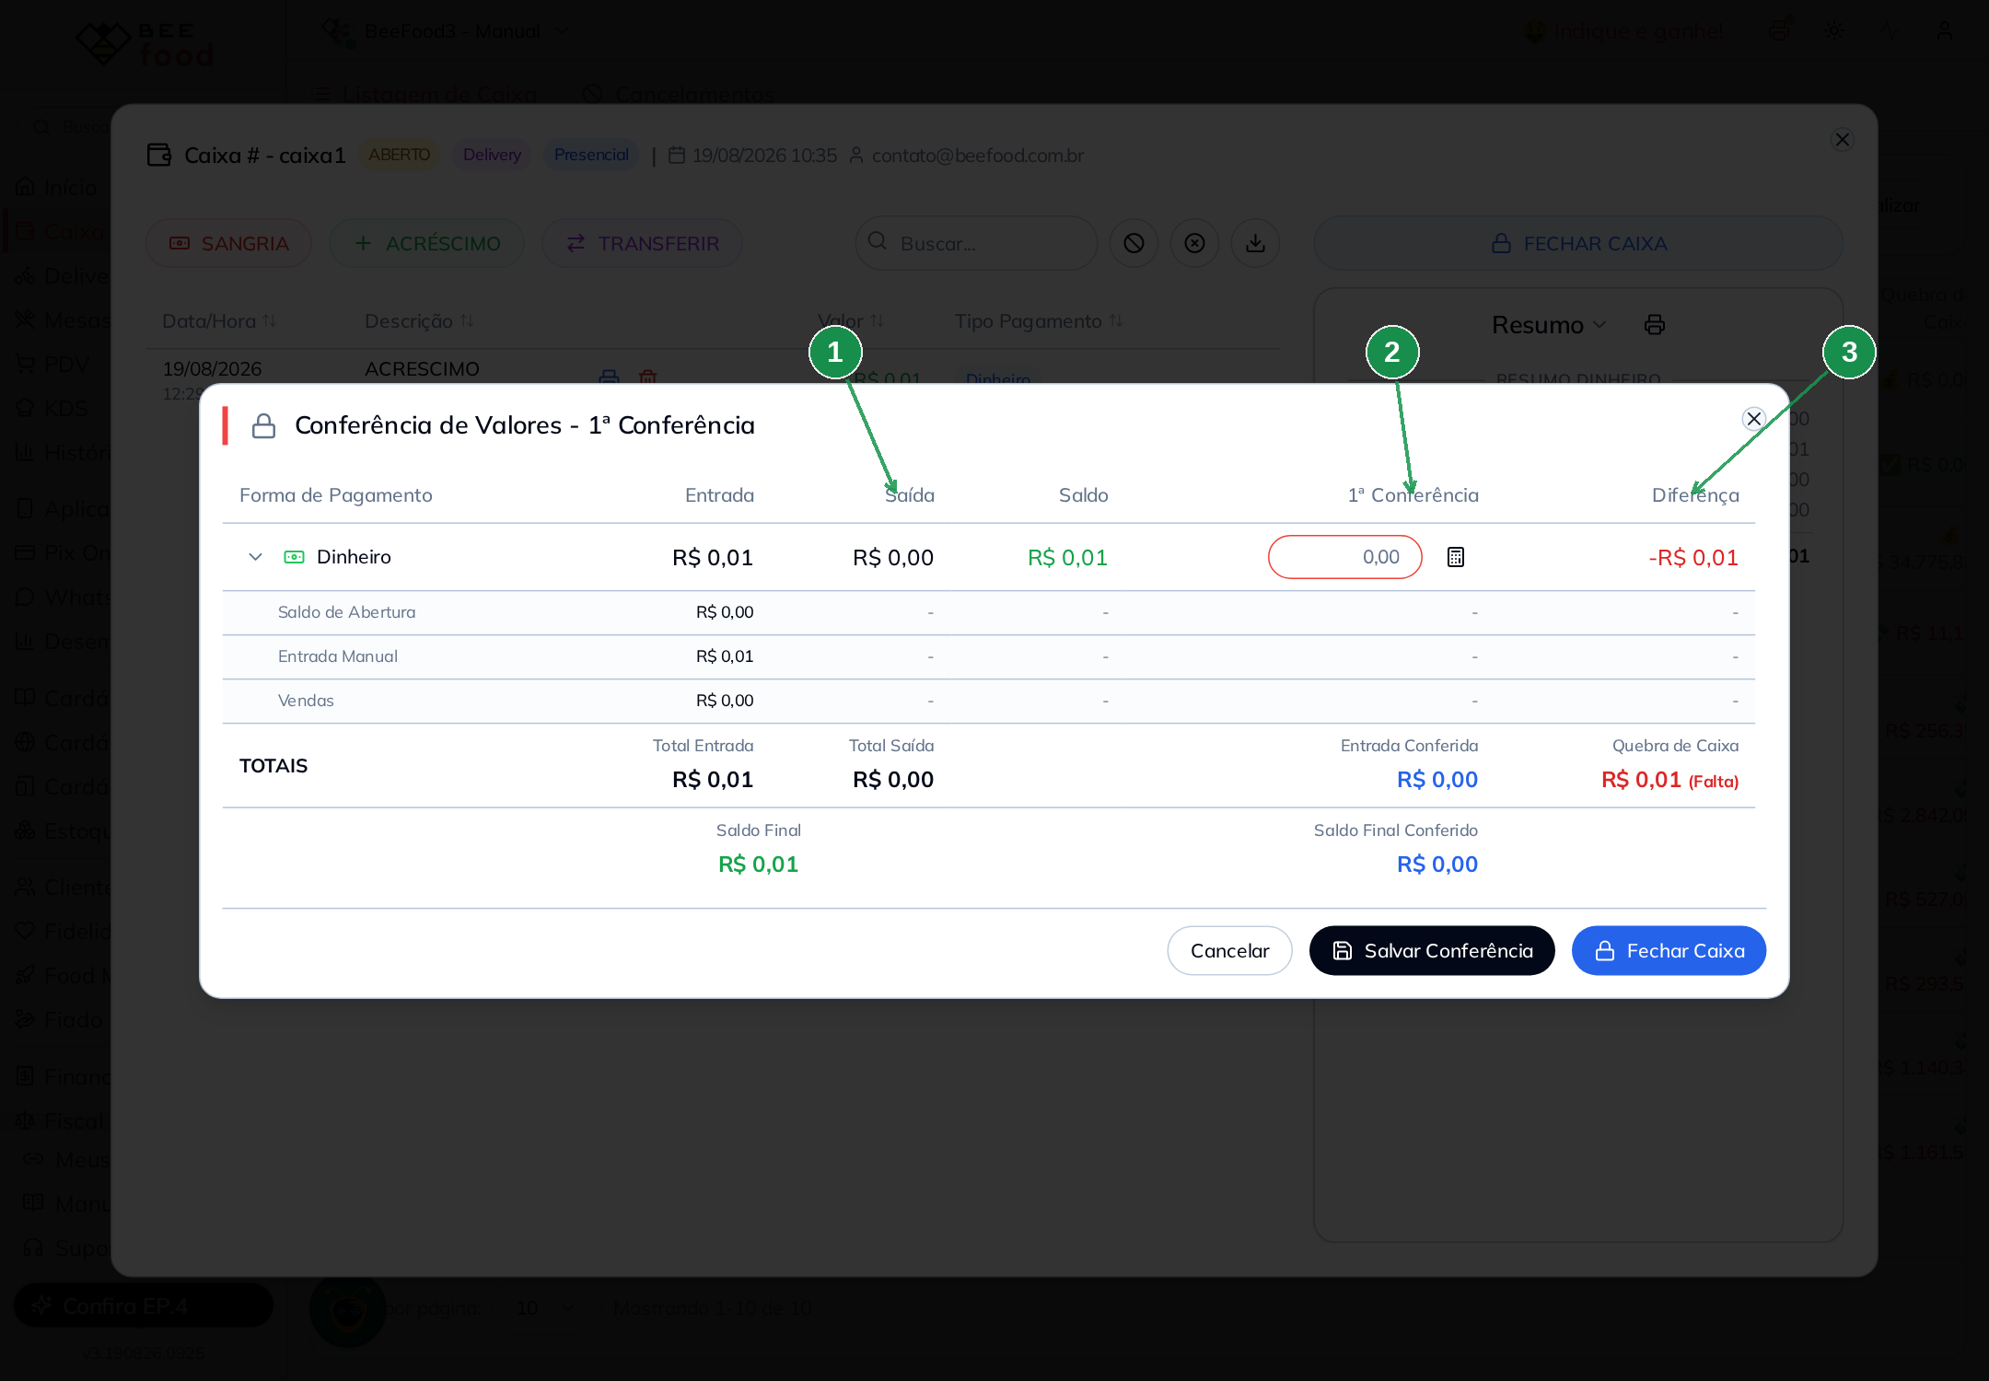Click the Quebra de Caixa R$ 0,01 (Falta) value
This screenshot has width=1989, height=1381.
(x=1669, y=780)
